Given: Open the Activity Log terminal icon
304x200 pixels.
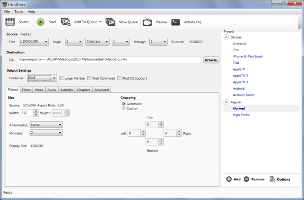Looking at the screenshot, I should tap(176, 22).
